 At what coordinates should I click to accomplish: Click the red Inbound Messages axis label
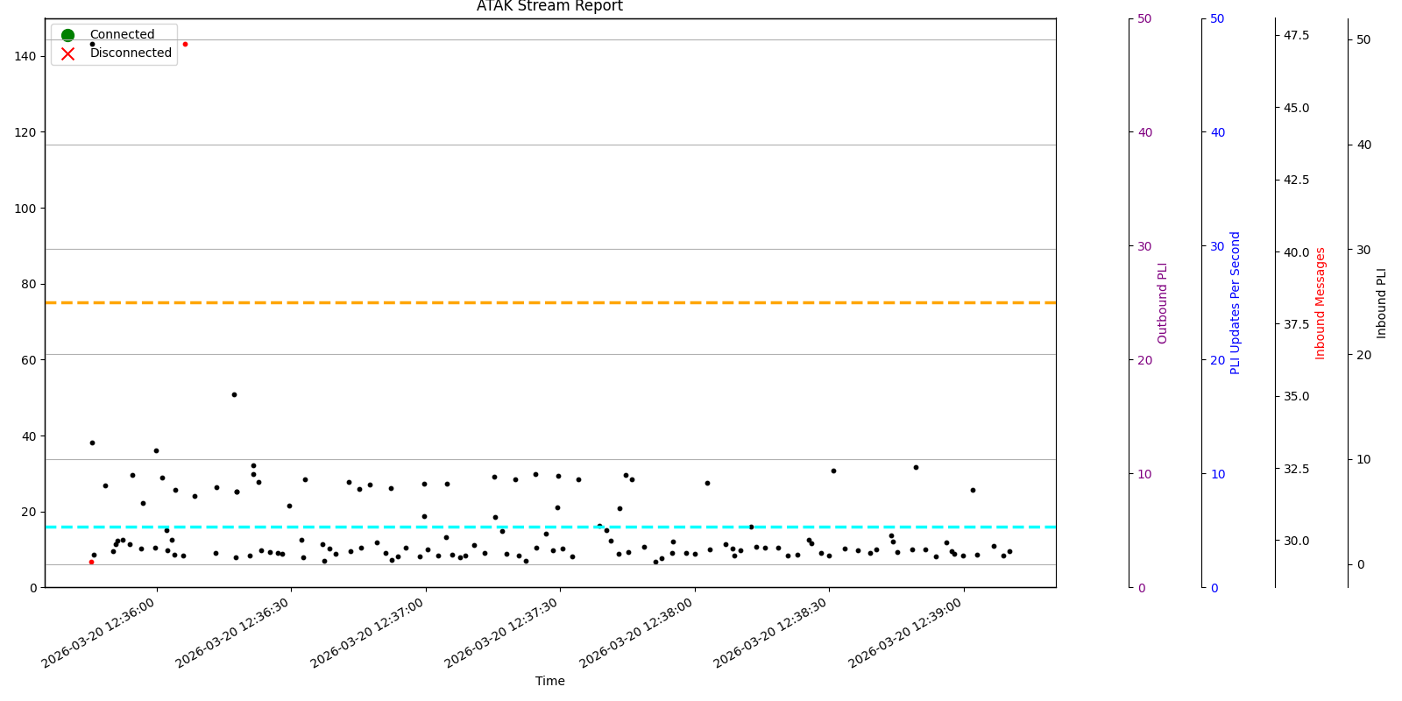click(x=1321, y=303)
